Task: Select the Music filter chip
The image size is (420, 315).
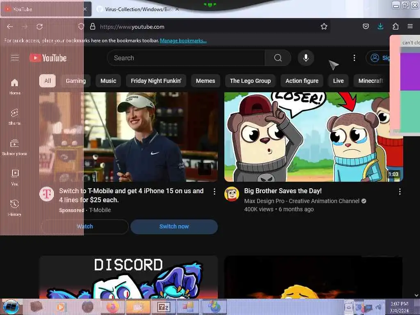Action: pyautogui.click(x=108, y=81)
